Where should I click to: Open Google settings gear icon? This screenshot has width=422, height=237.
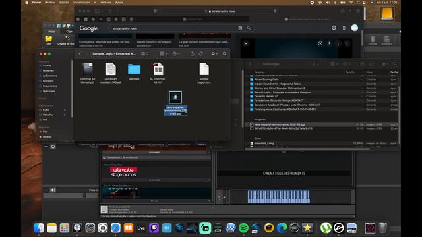click(334, 28)
